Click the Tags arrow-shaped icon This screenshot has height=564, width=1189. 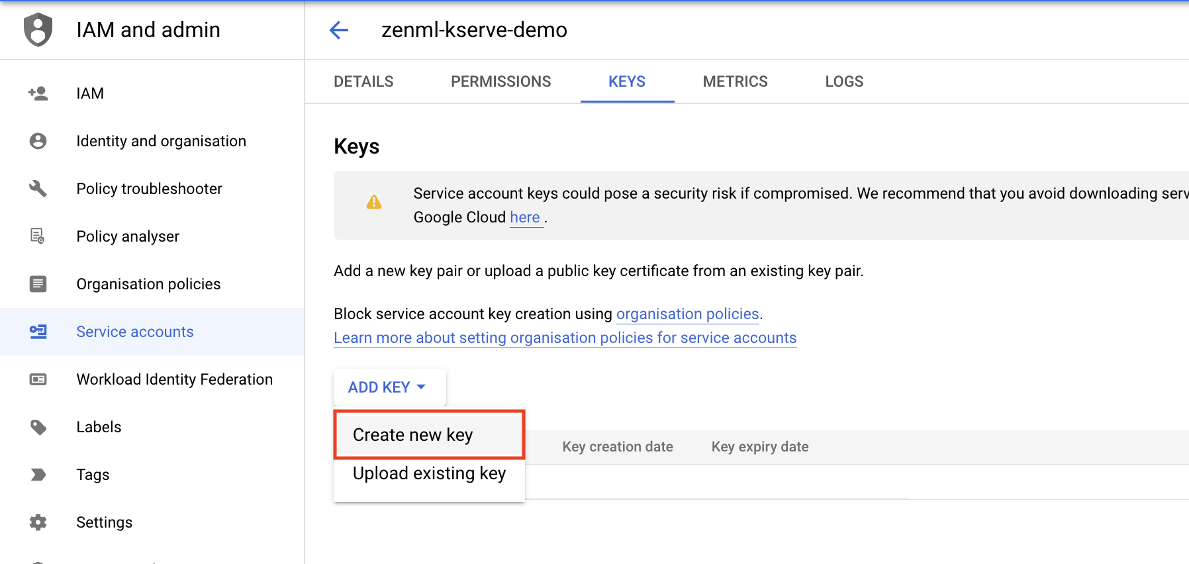[x=38, y=475]
